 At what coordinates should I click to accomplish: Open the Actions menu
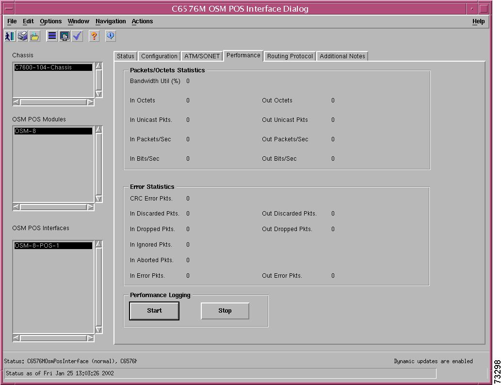point(142,21)
